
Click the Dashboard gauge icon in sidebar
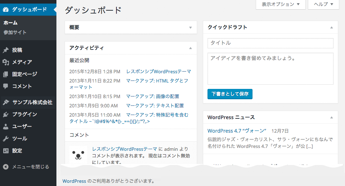[6, 9]
